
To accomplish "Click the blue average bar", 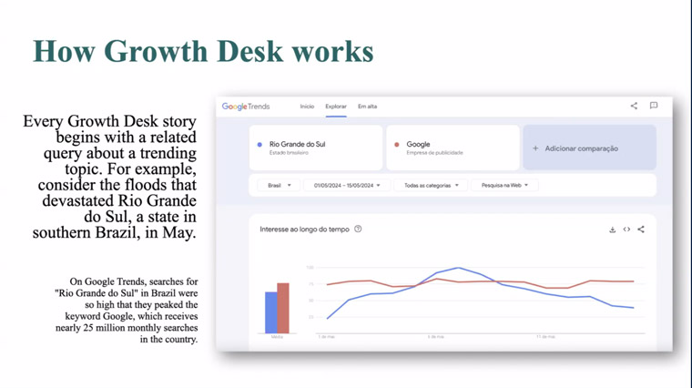I will pos(270,312).
